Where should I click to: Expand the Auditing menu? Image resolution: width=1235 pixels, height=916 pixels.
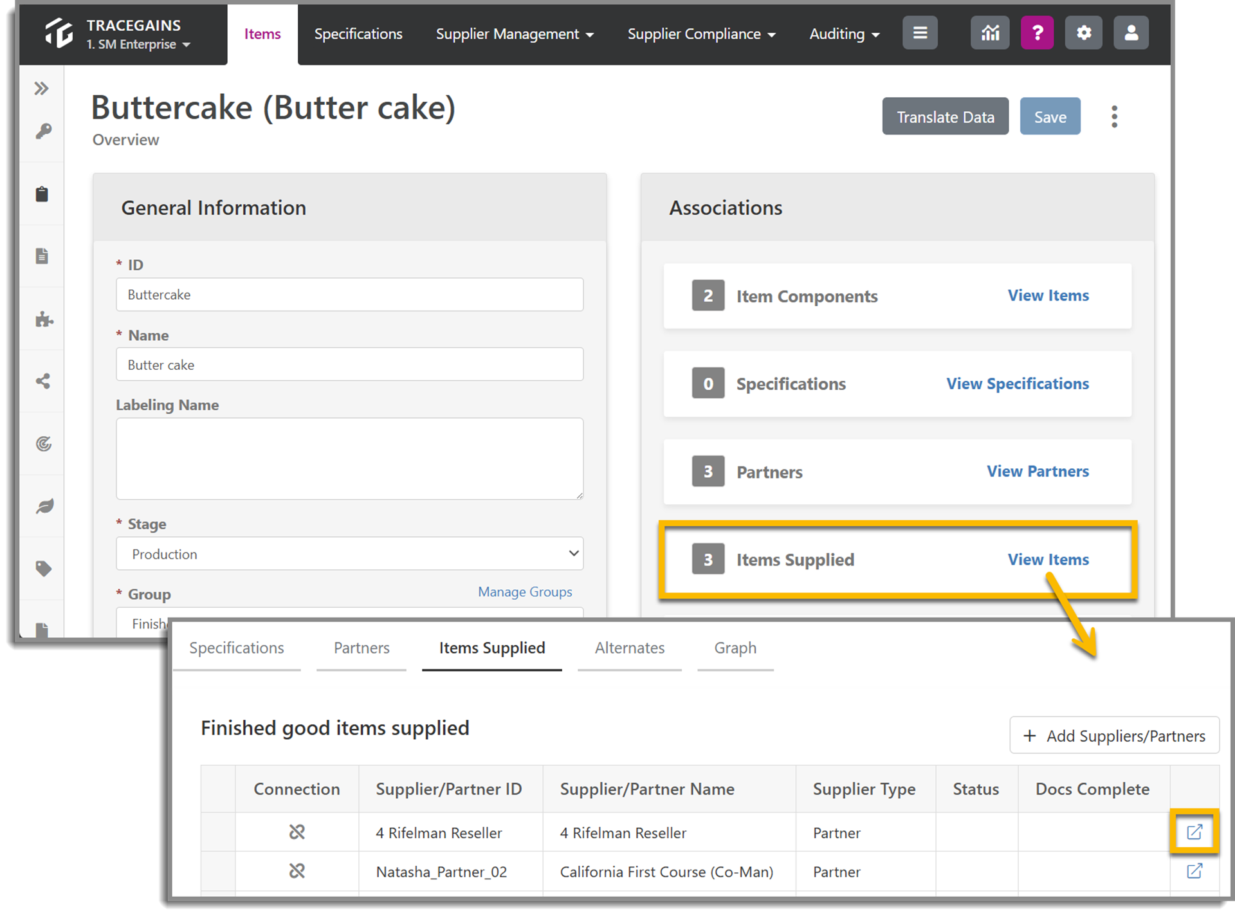click(x=845, y=34)
